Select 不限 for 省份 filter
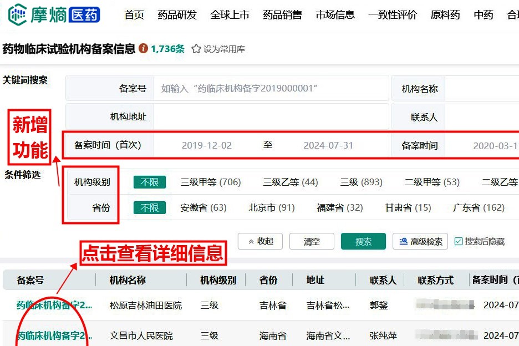The width and height of the screenshot is (519, 346). [x=149, y=207]
